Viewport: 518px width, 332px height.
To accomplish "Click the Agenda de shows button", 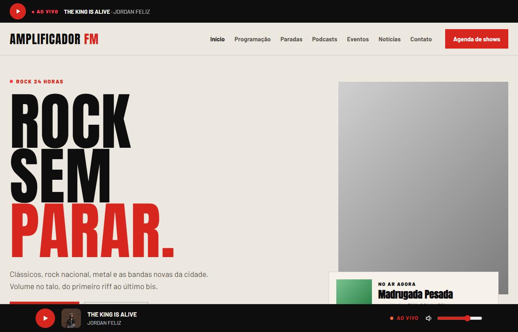I will [477, 39].
